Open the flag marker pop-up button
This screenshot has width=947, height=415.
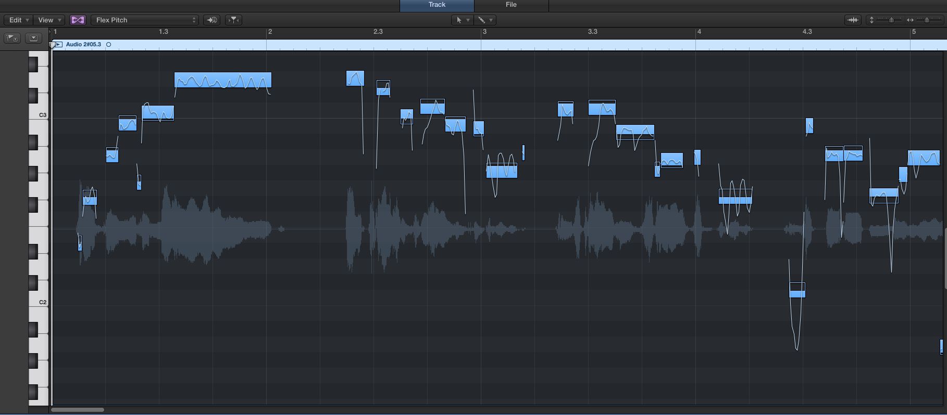pyautogui.click(x=12, y=38)
